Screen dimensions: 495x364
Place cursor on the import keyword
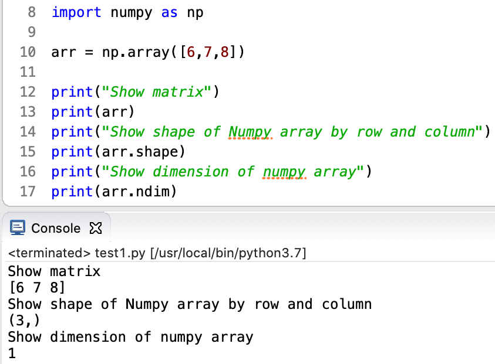coord(76,12)
